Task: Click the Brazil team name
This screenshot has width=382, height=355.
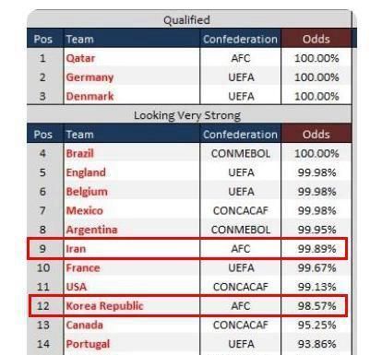Action: [80, 153]
